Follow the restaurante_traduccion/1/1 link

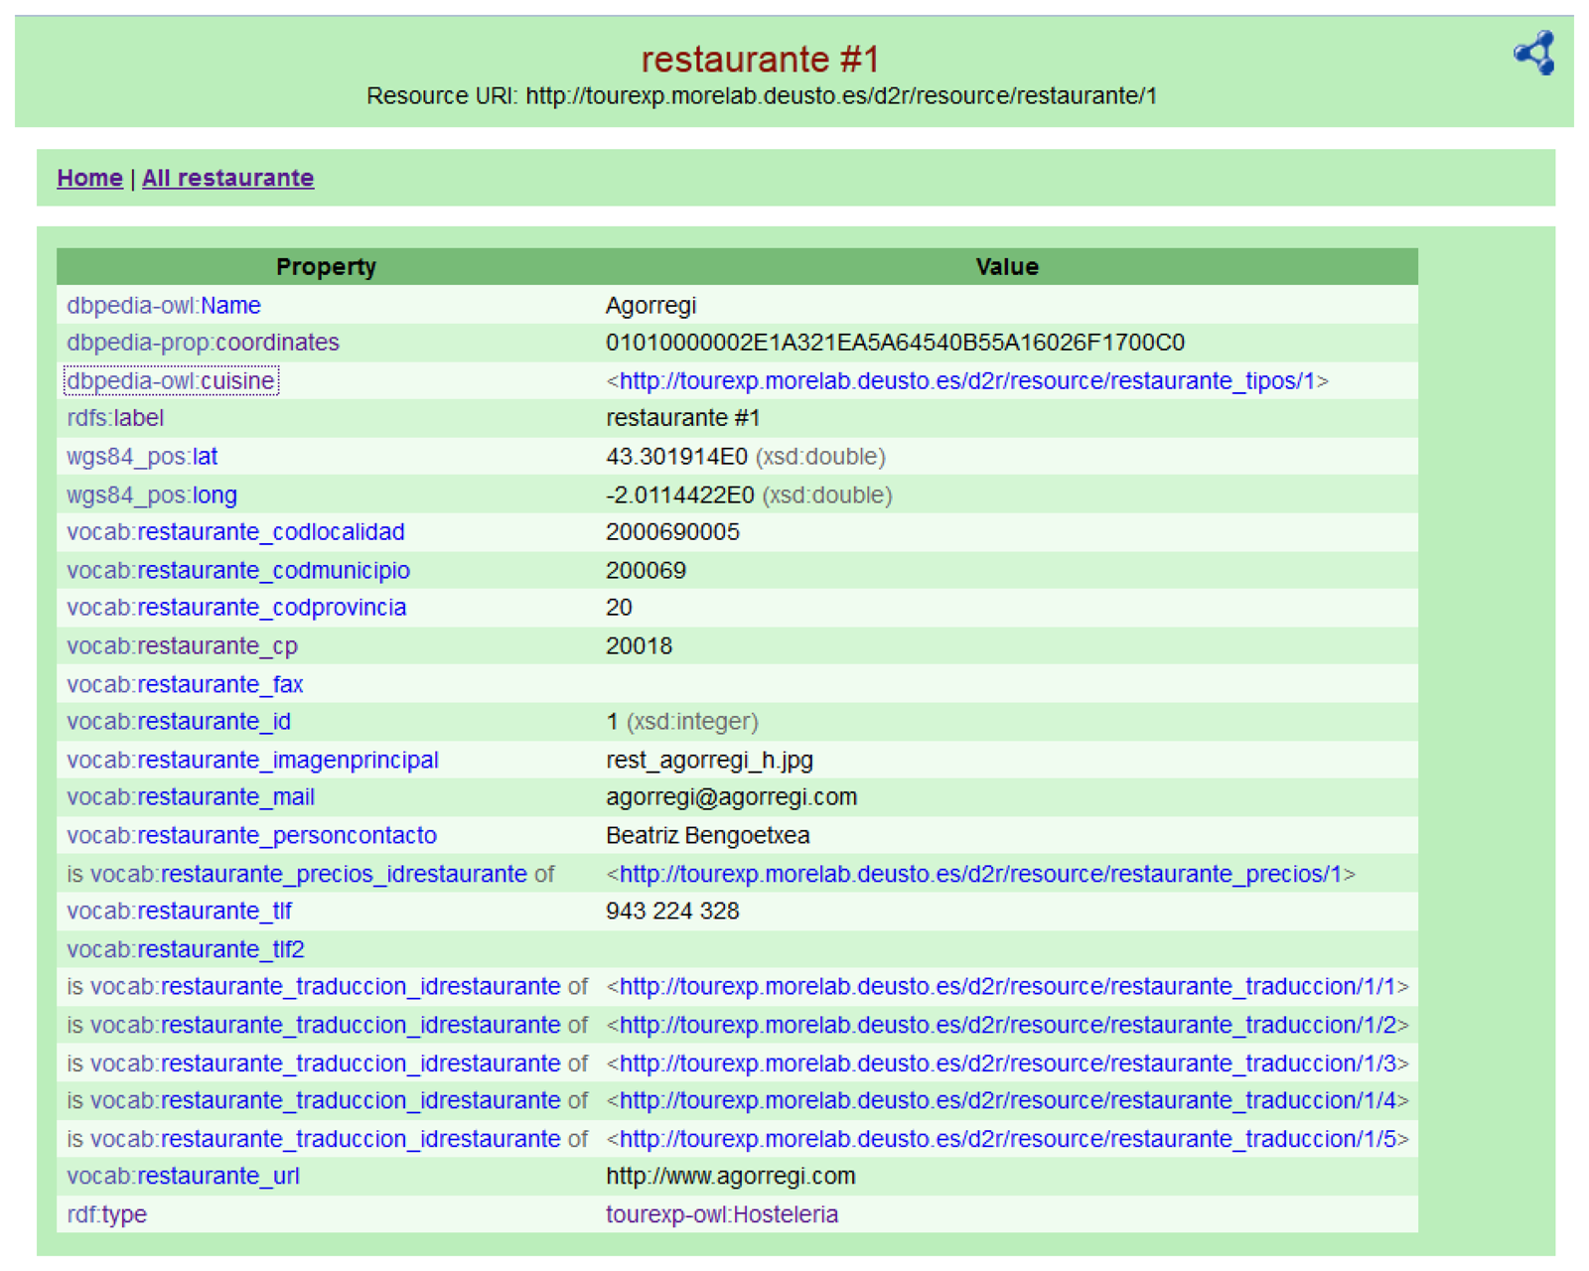point(1007,987)
